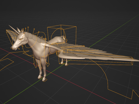Click the unicorn's nostril control circle
The width and height of the screenshot is (139, 104).
point(13,49)
